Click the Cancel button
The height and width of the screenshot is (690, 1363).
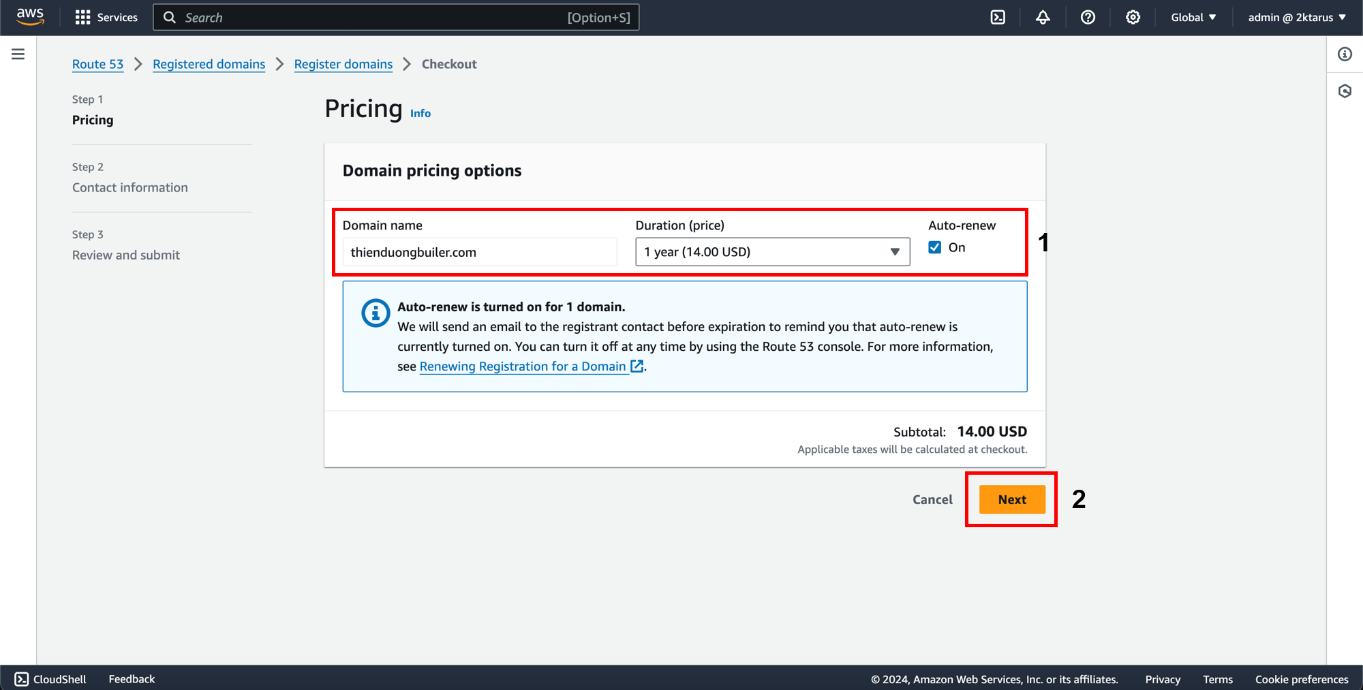point(932,499)
